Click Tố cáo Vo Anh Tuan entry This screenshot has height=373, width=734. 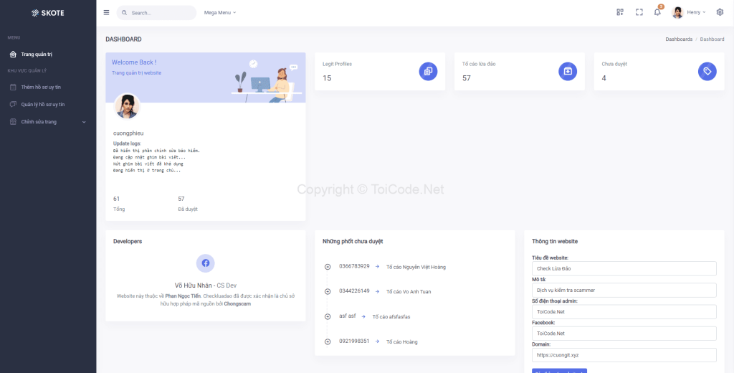409,292
